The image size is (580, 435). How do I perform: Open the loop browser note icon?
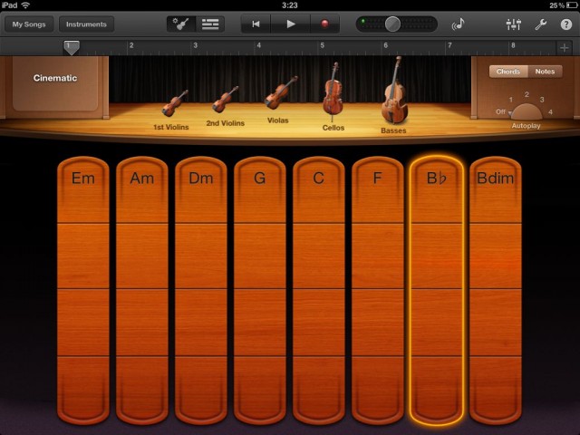459,24
